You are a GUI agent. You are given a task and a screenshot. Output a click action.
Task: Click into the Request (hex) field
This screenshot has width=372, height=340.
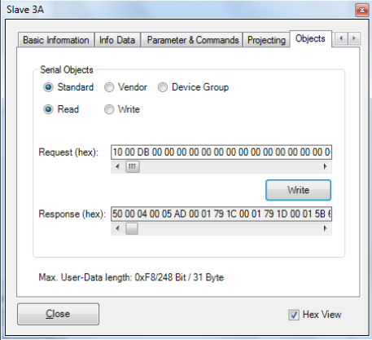pyautogui.click(x=221, y=152)
